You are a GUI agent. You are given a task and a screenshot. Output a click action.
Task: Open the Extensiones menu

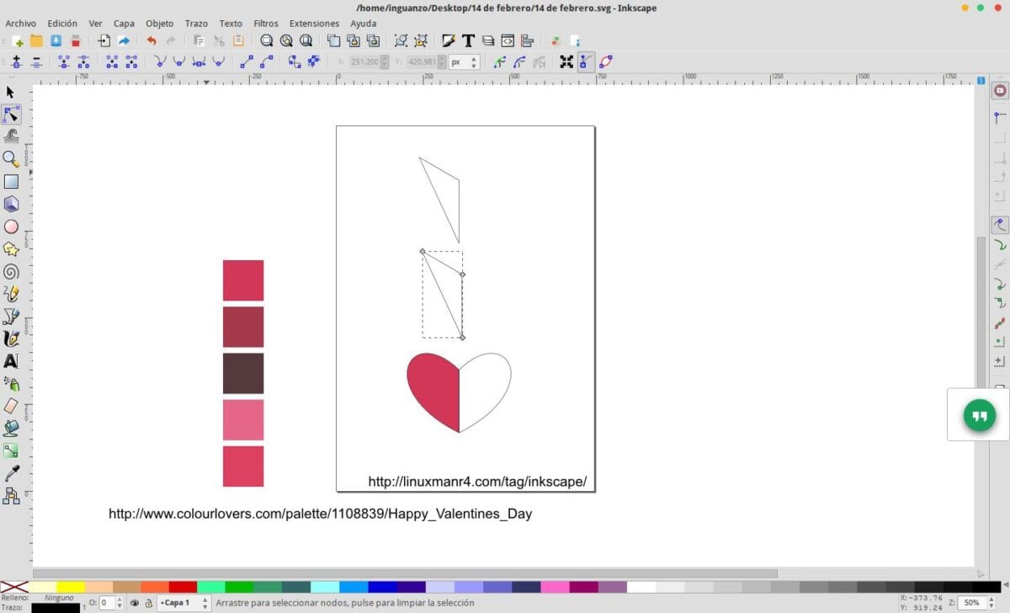point(314,23)
